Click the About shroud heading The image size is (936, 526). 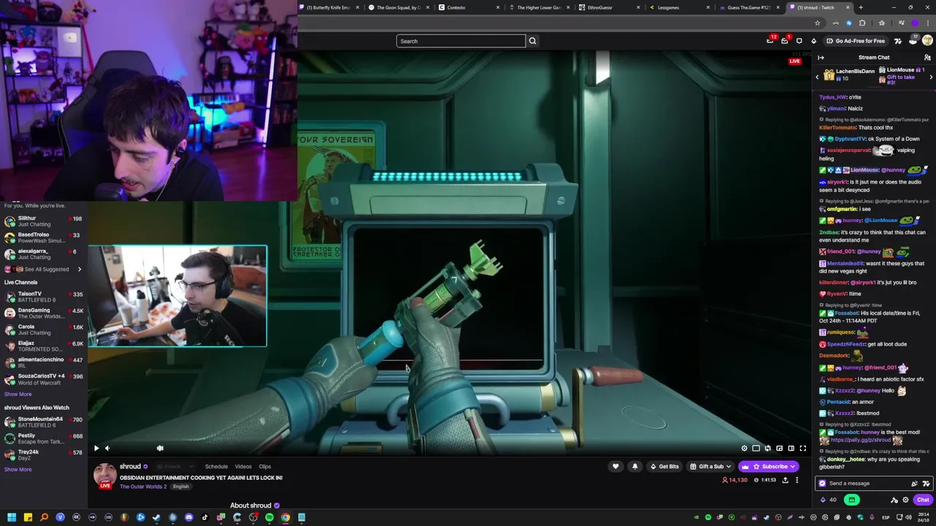251,506
